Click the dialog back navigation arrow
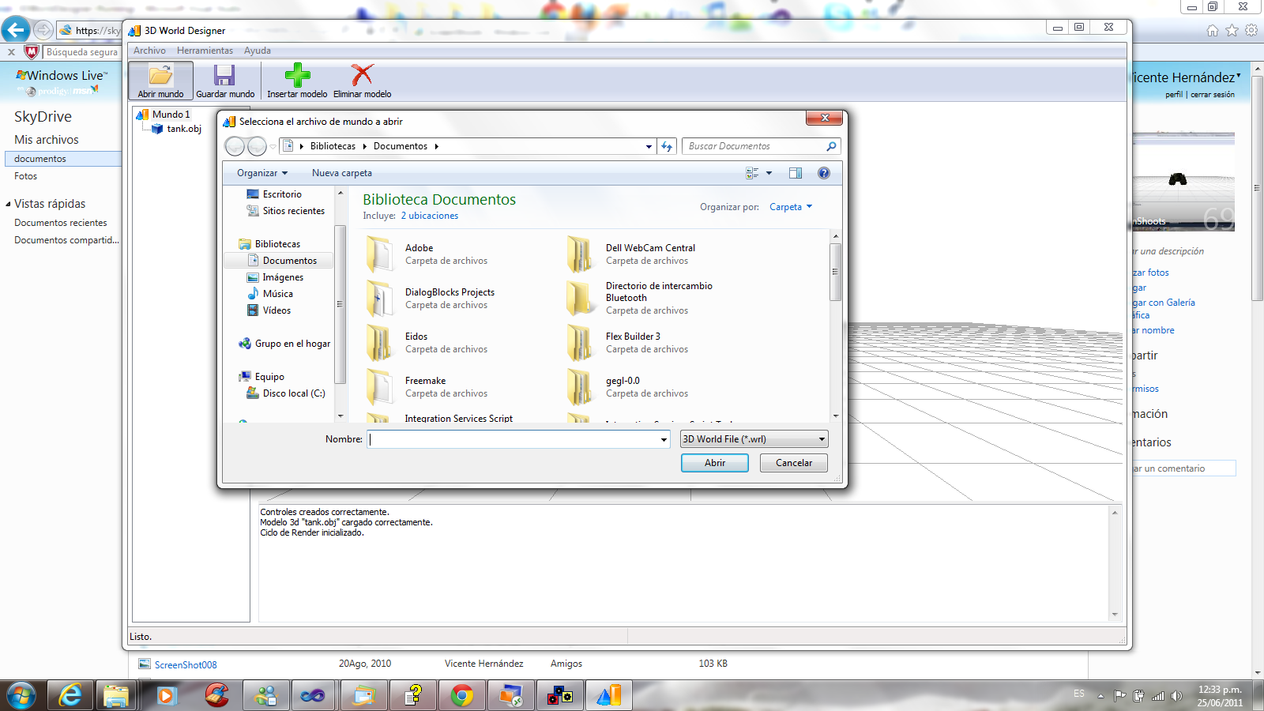This screenshot has width=1264, height=711. point(235,146)
